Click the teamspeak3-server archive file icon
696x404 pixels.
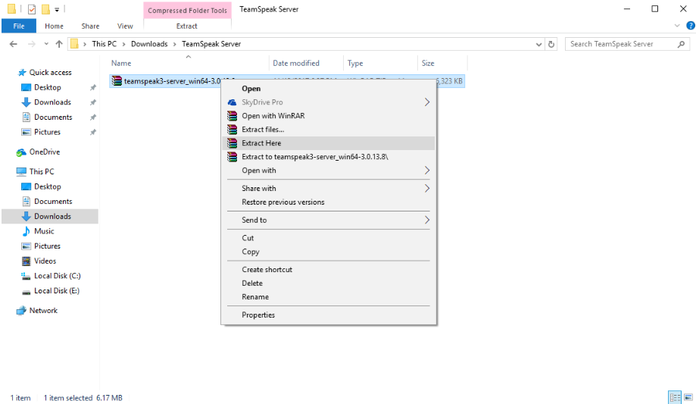(117, 81)
